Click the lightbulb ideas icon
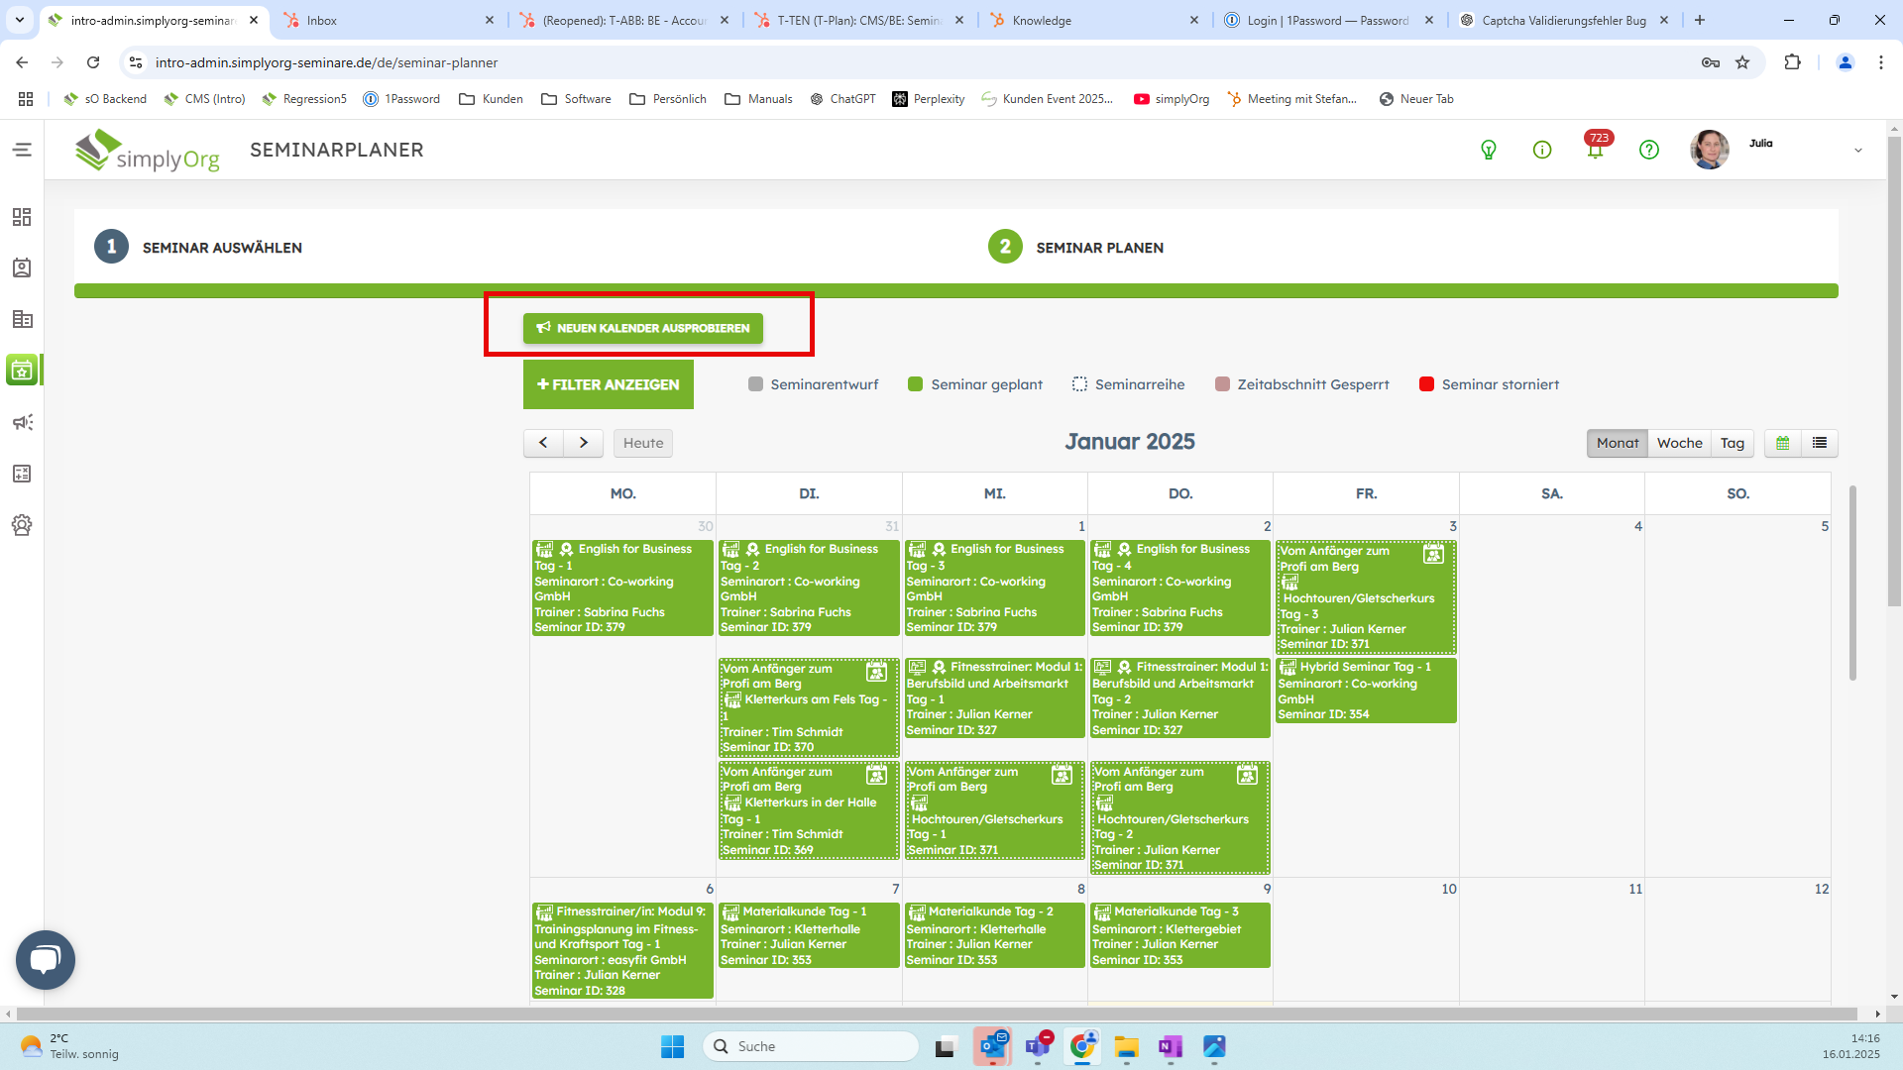Screen dimensions: 1903x1070 (x=1488, y=150)
